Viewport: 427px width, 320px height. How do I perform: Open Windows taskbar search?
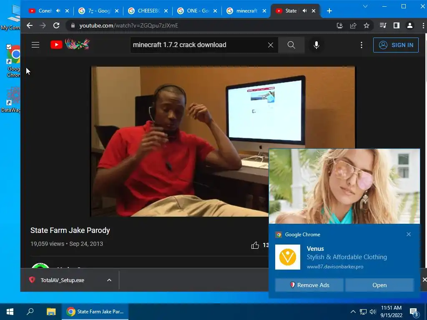click(x=30, y=312)
